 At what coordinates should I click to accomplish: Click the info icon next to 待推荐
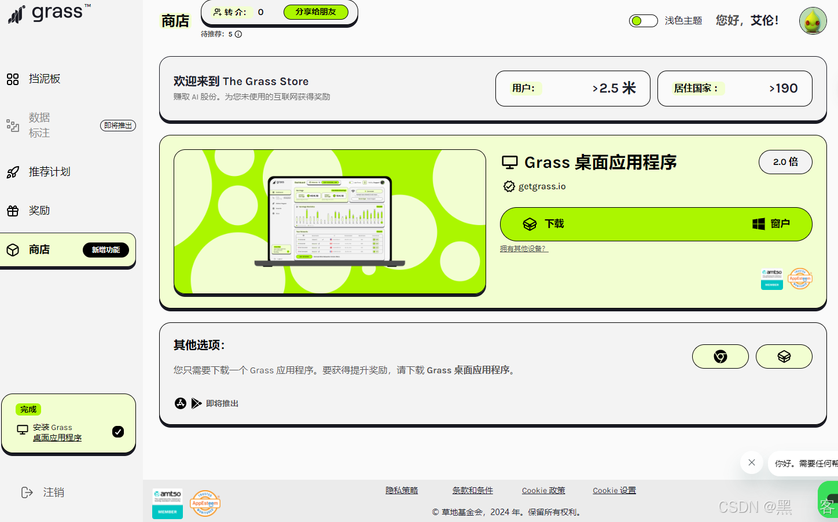pyautogui.click(x=238, y=34)
